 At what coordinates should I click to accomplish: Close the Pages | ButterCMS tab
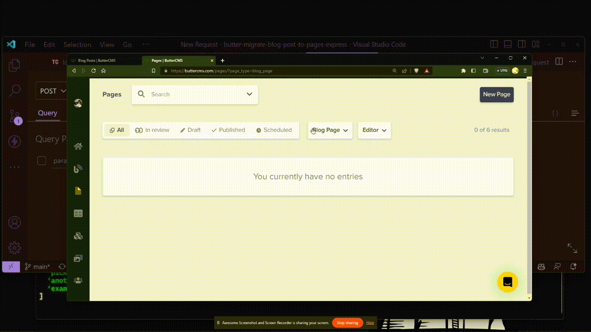point(212,60)
